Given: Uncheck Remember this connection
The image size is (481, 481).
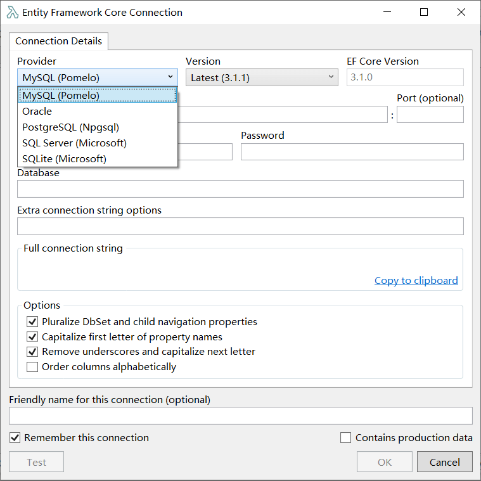Looking at the screenshot, I should 15,437.
